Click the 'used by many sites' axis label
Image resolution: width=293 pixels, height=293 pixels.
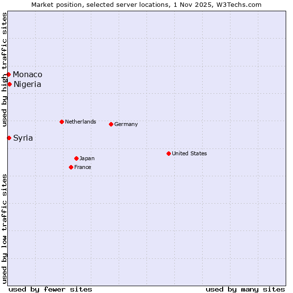pos(245,289)
